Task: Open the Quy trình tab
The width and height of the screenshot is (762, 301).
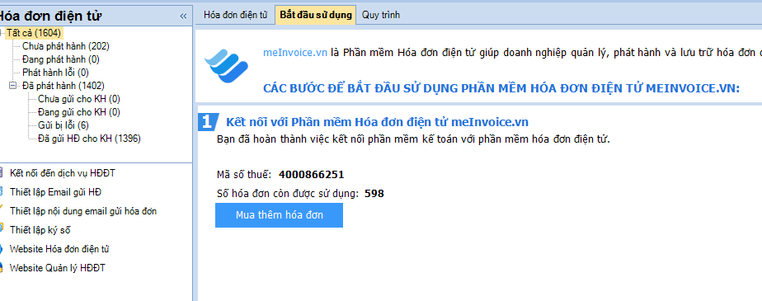Action: click(381, 15)
